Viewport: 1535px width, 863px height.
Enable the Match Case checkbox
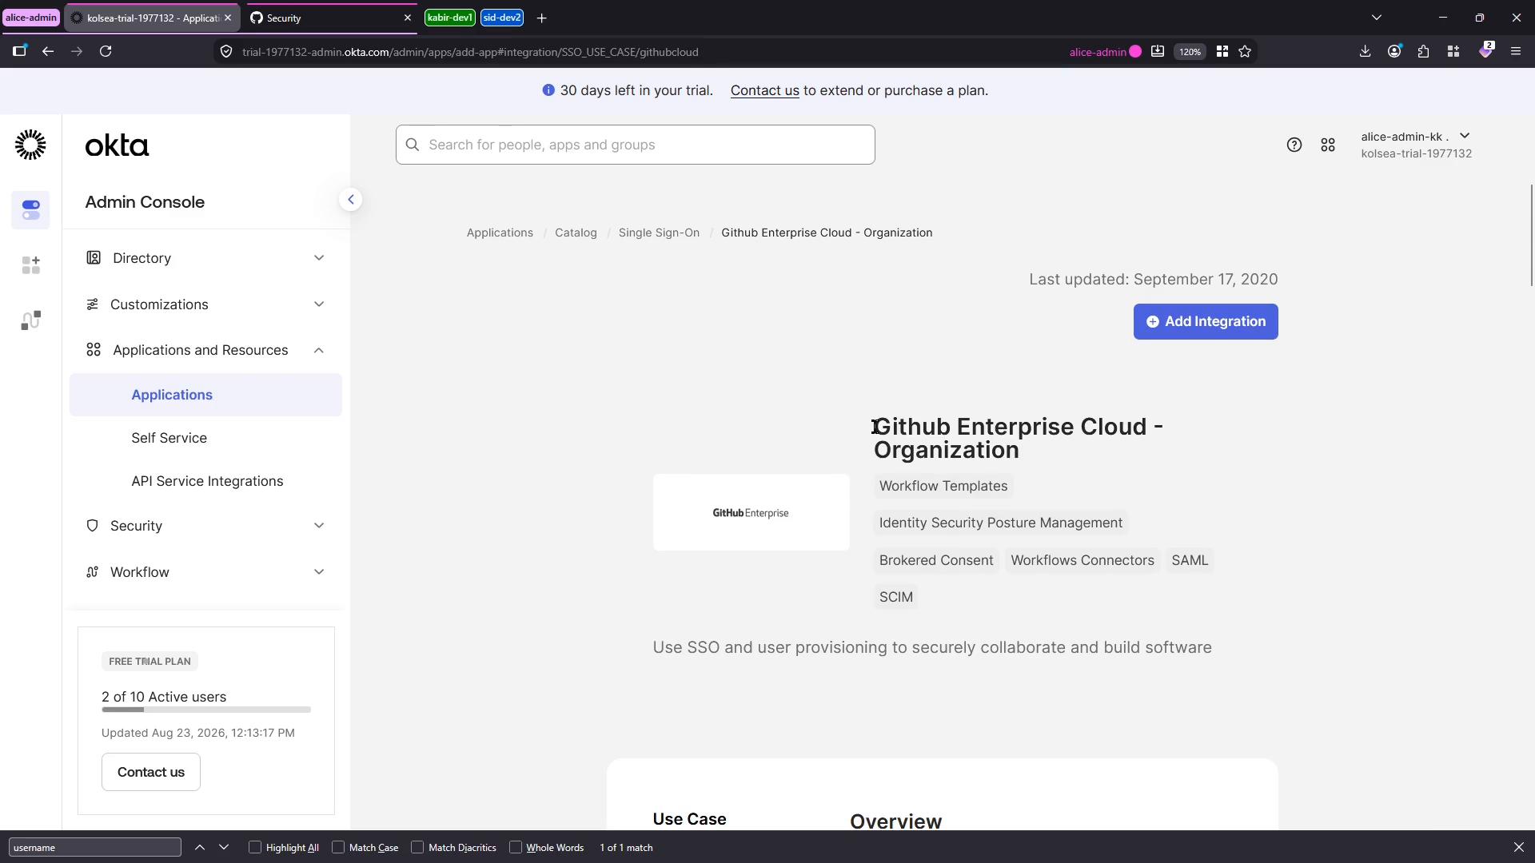(x=338, y=847)
